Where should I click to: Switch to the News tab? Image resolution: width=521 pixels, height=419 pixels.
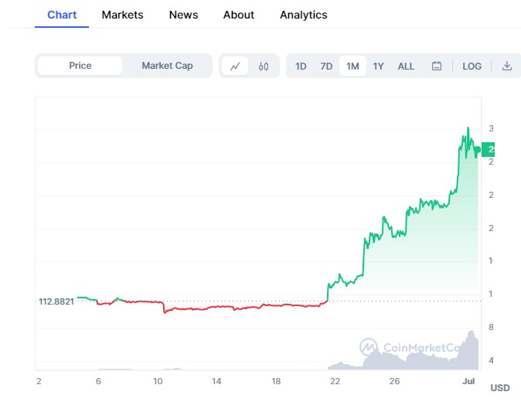pos(183,15)
